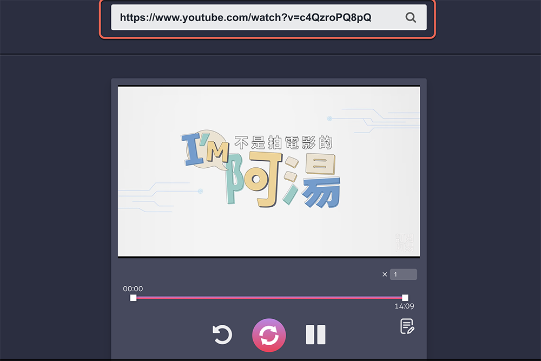Click the right loop range marker
Viewport: 541px width, 361px height.
point(404,297)
